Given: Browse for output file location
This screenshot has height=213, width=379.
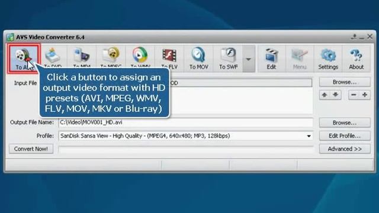Looking at the screenshot, I should tap(345, 122).
